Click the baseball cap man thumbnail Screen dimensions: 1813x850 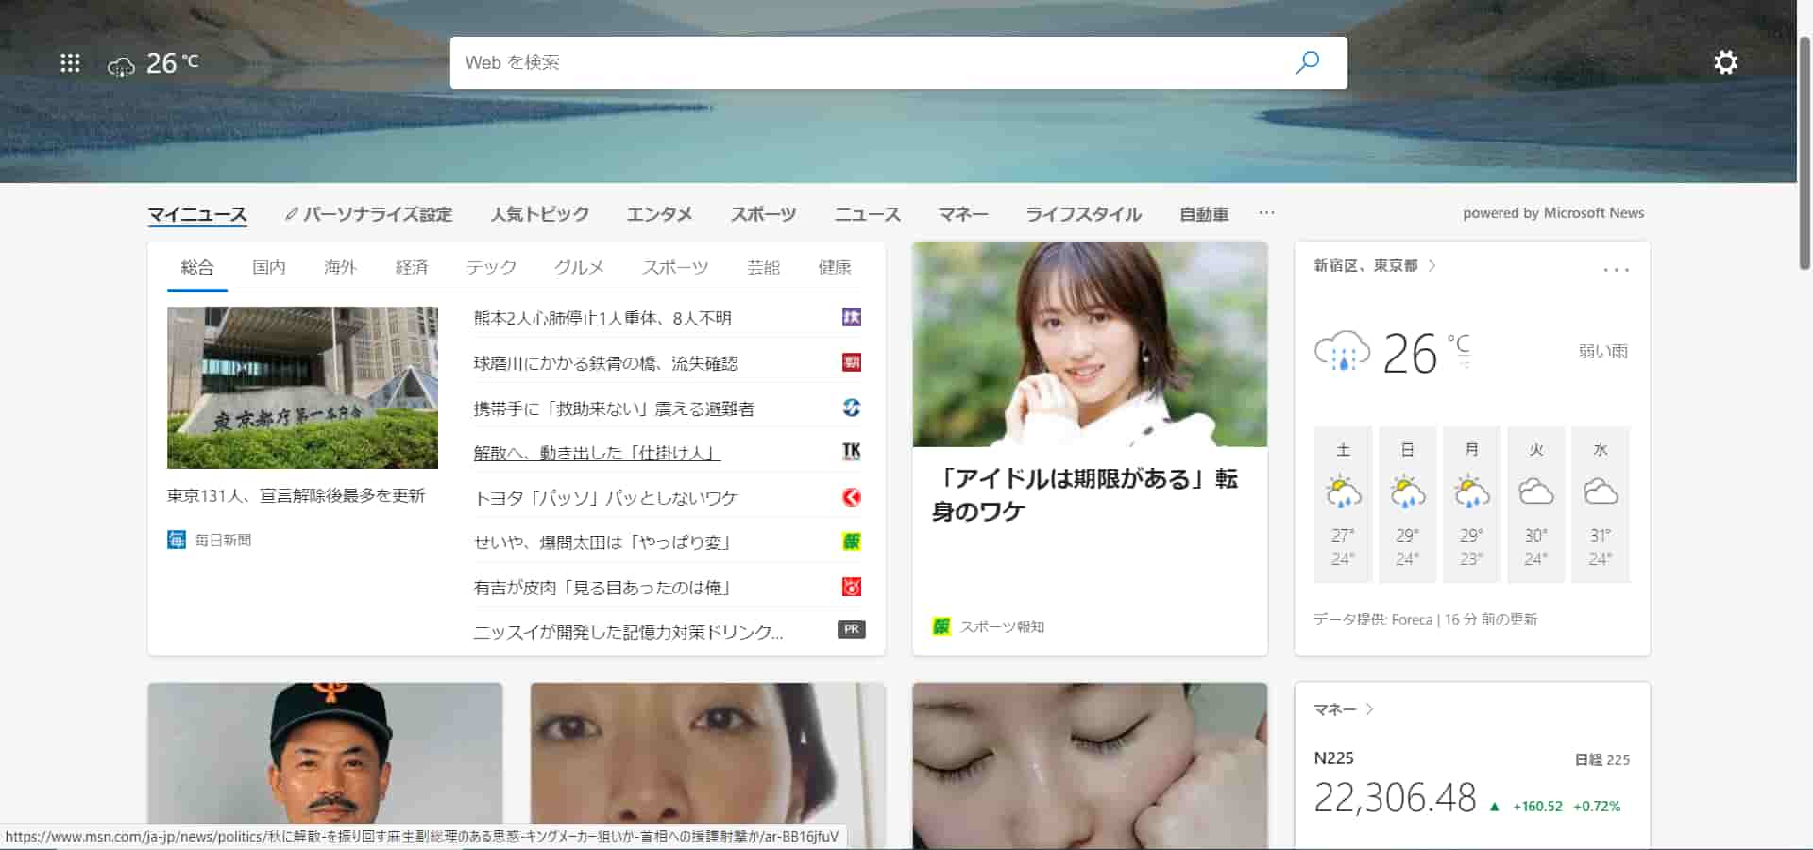pyautogui.click(x=325, y=766)
